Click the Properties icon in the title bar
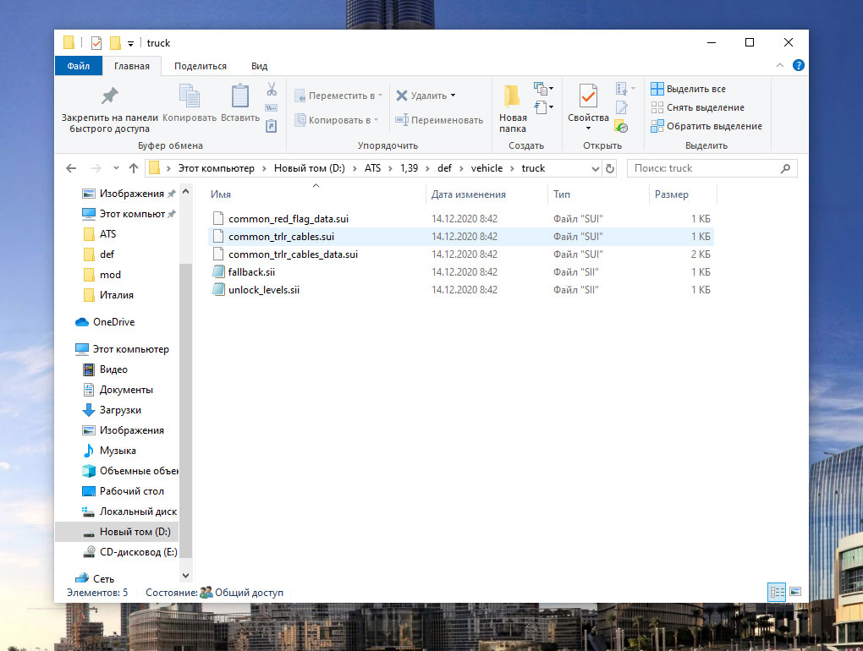Screen dimensions: 863x651 point(96,43)
